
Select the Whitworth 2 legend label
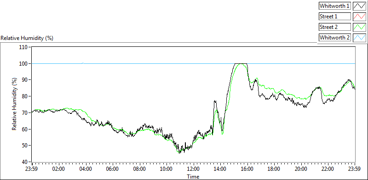click(x=335, y=38)
